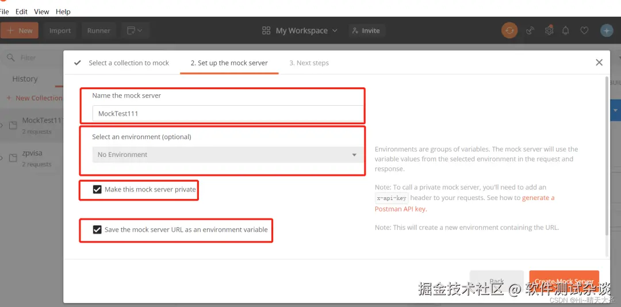Toggle Make this mock server private
Viewport: 621px width, 307px height.
pyautogui.click(x=97, y=190)
